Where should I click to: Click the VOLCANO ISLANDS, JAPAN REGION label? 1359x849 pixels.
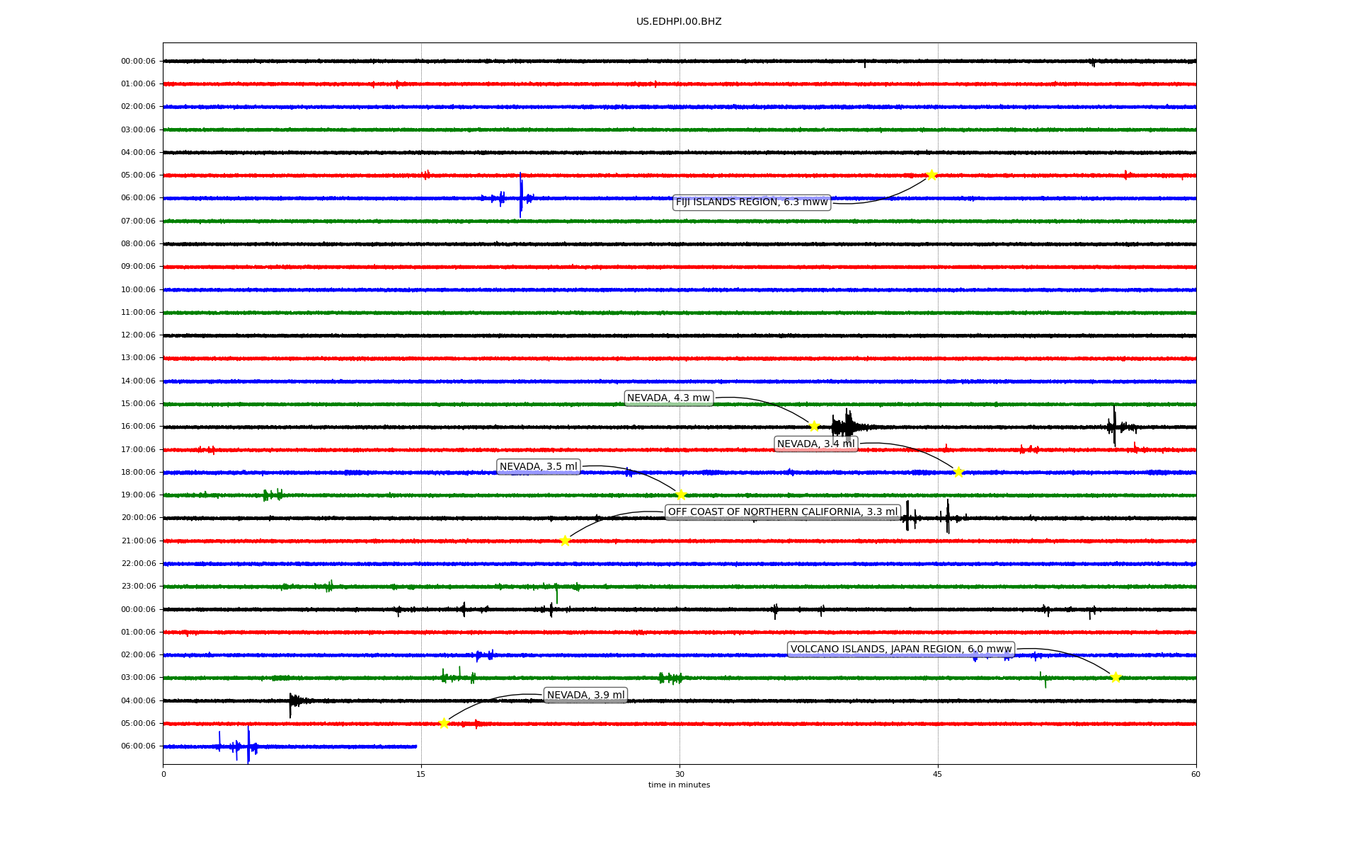pyautogui.click(x=900, y=649)
